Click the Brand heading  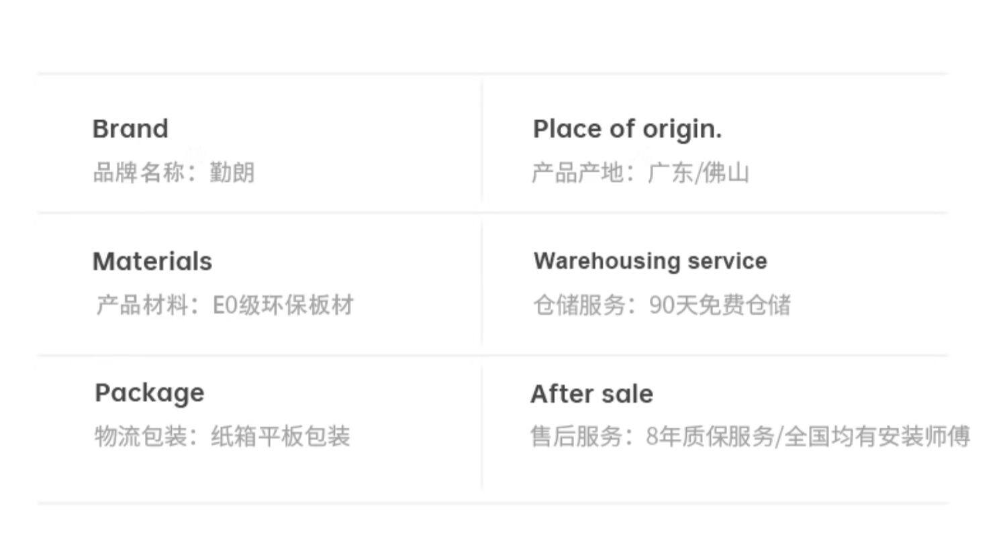(130, 129)
